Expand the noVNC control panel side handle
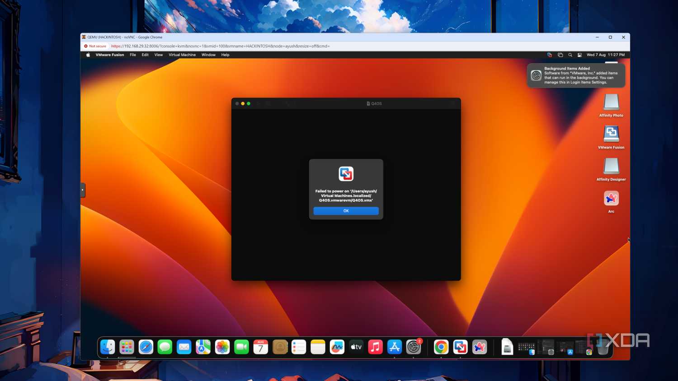The height and width of the screenshot is (381, 678). pos(83,190)
